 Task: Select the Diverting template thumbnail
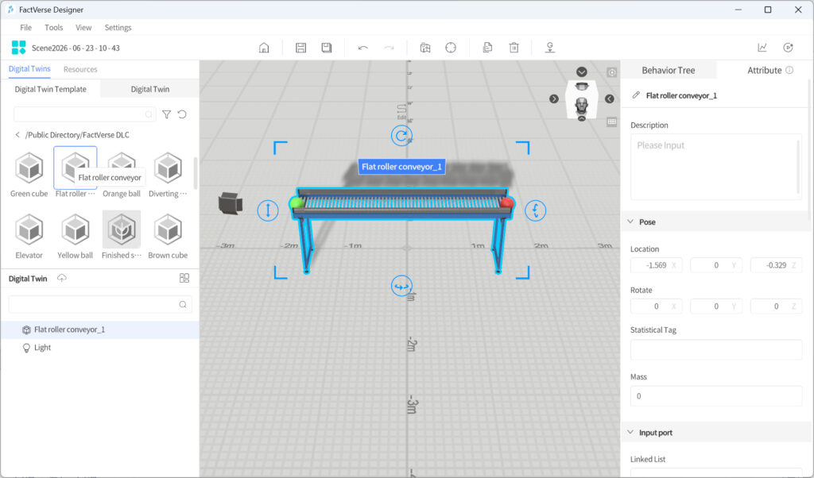tap(168, 168)
